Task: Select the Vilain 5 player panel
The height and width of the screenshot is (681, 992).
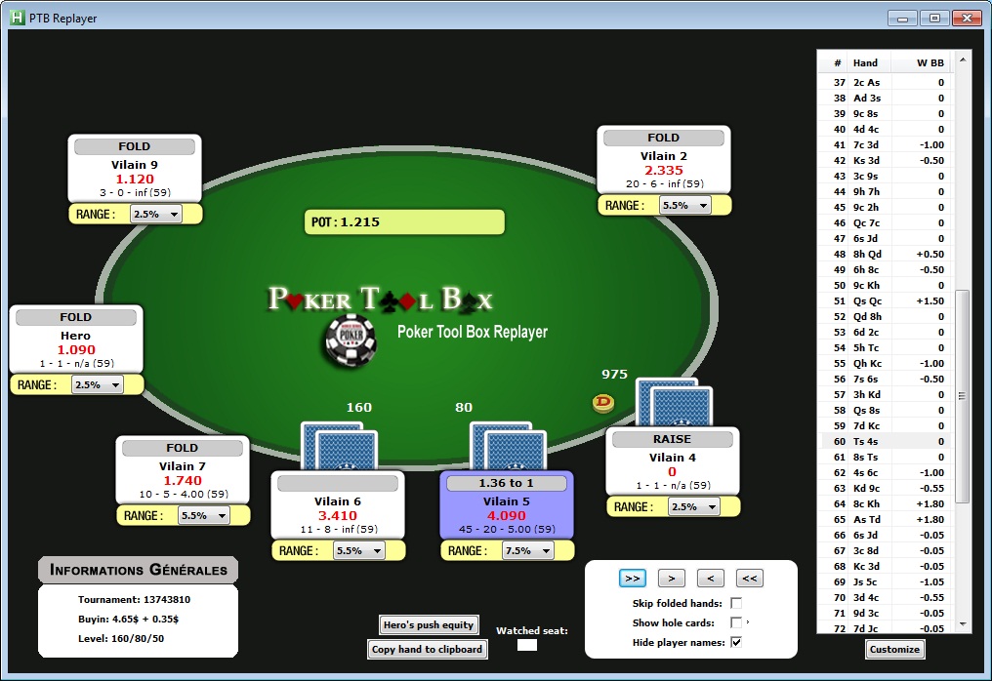Action: coord(507,504)
